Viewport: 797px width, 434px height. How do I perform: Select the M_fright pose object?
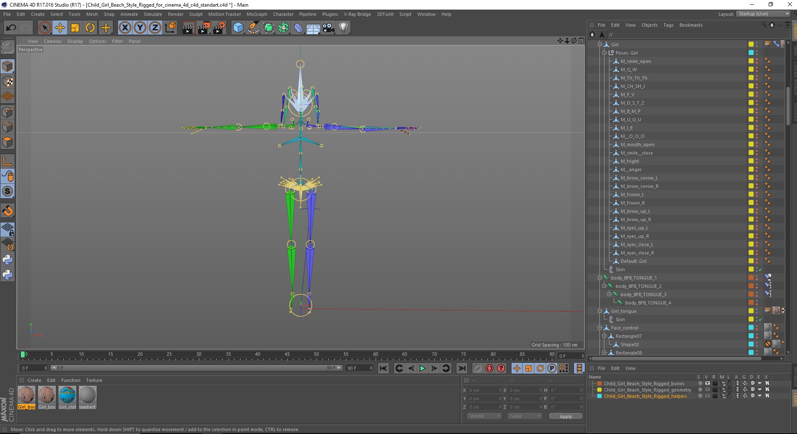coord(629,161)
